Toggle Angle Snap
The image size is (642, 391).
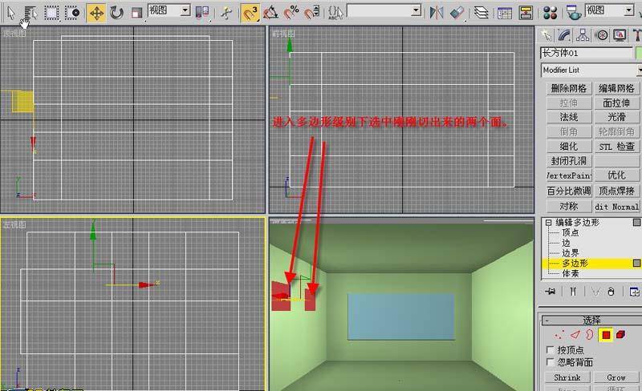(x=270, y=13)
